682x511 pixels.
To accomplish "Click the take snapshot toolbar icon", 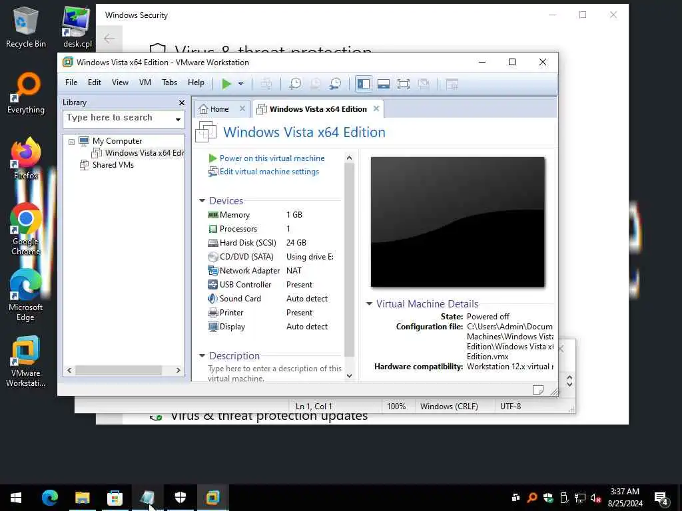I will click(295, 83).
